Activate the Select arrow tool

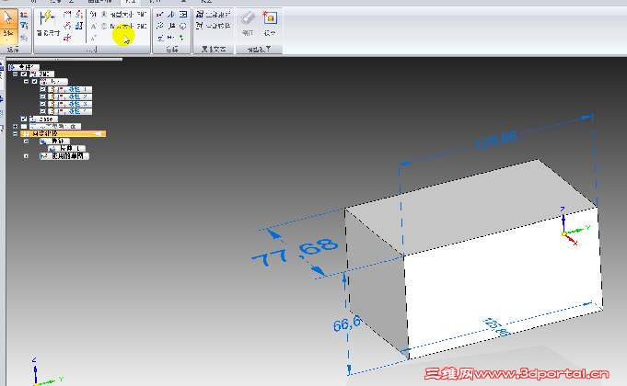[8, 18]
